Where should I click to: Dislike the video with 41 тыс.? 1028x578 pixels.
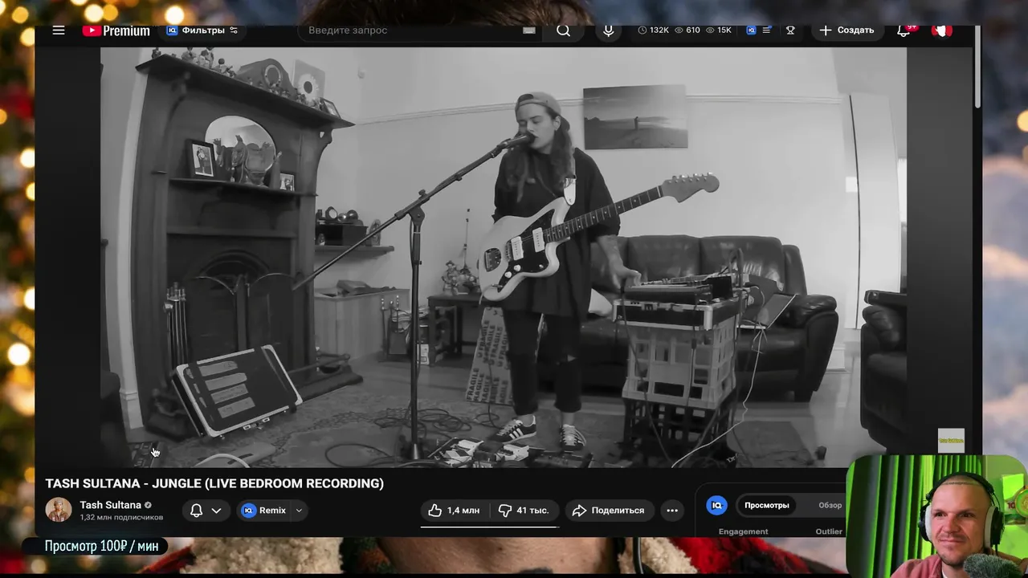(523, 511)
